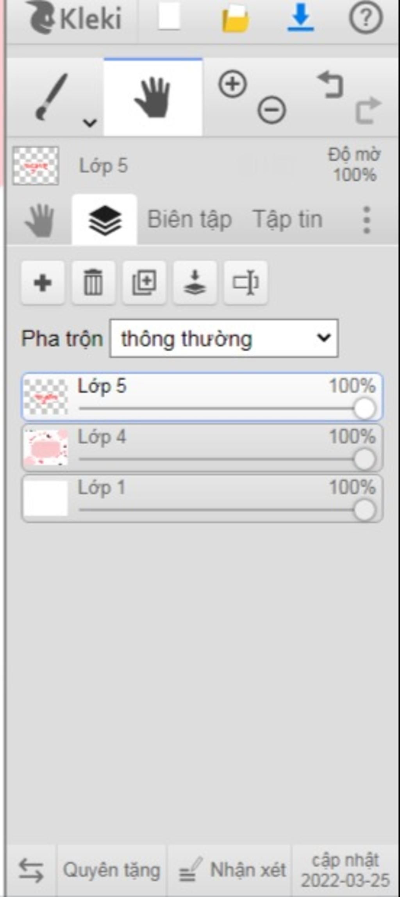The width and height of the screenshot is (400, 897).
Task: Delete the selected layer
Action: 93,283
